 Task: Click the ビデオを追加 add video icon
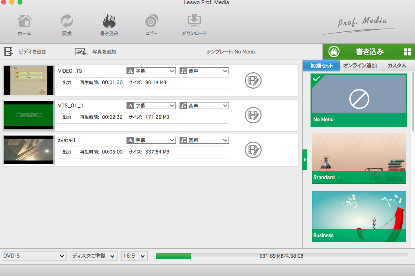pyautogui.click(x=9, y=52)
